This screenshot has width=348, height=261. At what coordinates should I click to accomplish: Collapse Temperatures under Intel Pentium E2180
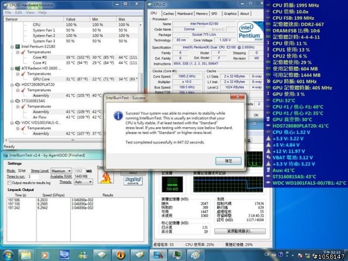(x=17, y=52)
